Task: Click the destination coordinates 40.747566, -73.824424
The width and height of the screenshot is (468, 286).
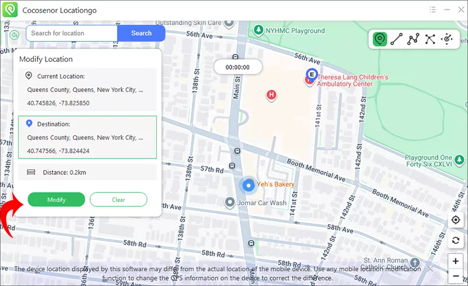Action: pos(58,151)
